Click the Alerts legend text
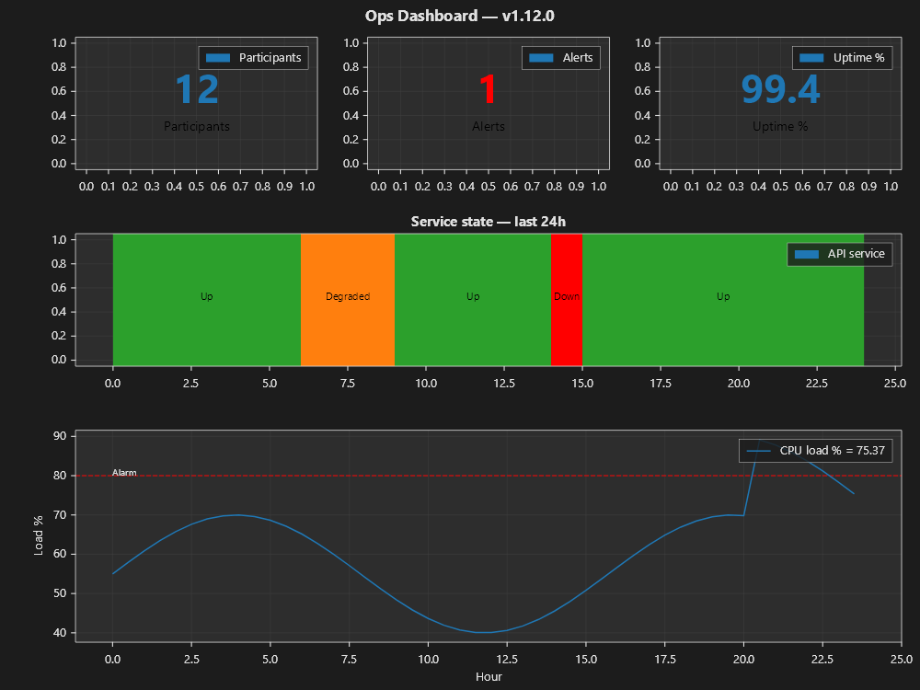 pyautogui.click(x=578, y=58)
